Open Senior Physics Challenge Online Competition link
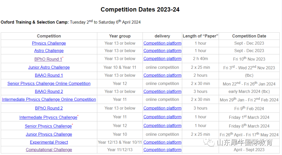 click(49, 84)
